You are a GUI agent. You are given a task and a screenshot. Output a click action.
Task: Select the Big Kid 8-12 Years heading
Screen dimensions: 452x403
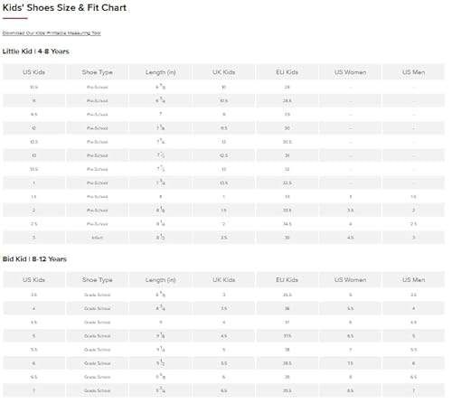(34, 259)
